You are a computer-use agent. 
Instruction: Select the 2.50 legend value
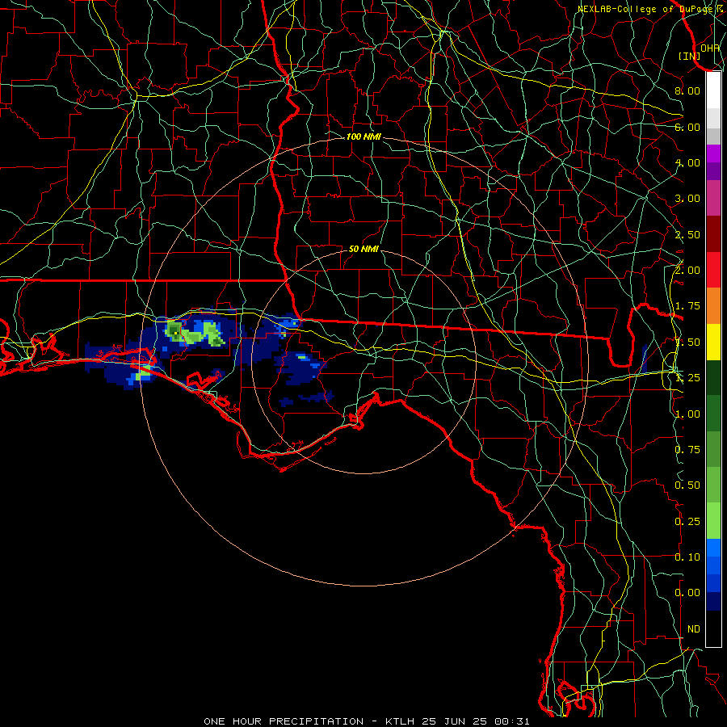pyautogui.click(x=687, y=234)
